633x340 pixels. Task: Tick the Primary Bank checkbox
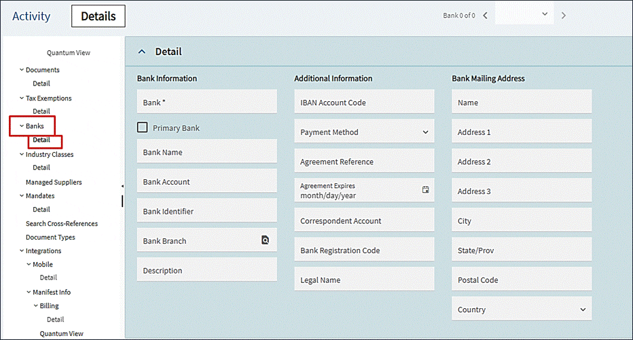(142, 128)
